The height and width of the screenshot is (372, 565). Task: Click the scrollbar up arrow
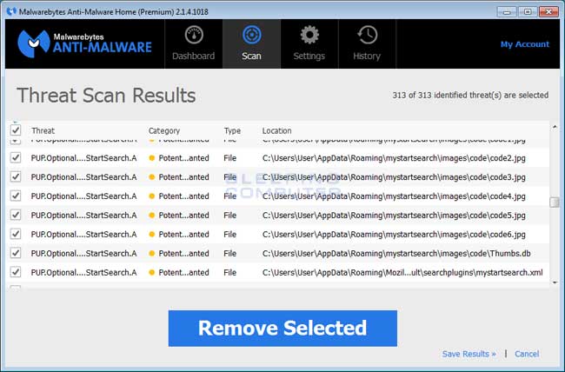555,127
